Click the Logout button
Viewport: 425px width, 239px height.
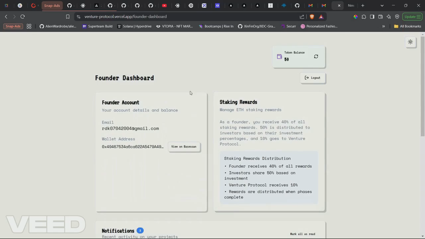coord(312,78)
